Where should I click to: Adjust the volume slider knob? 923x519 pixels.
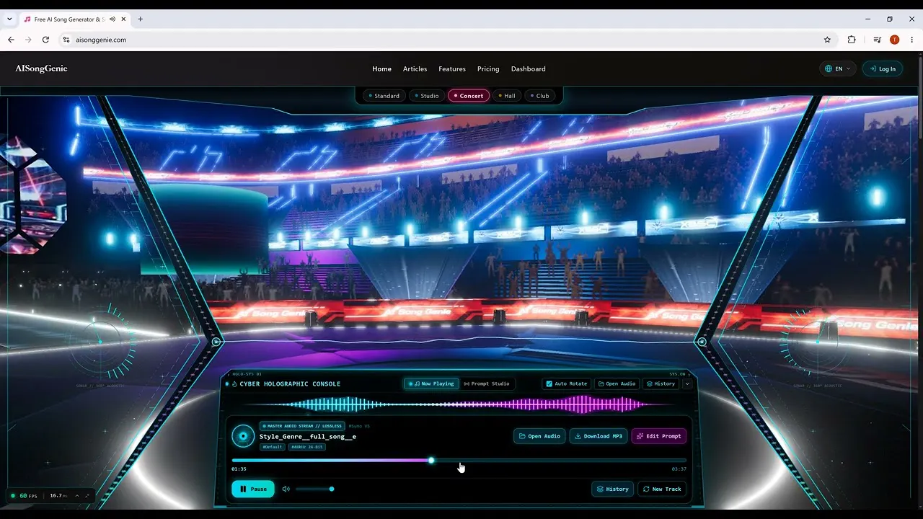point(332,489)
